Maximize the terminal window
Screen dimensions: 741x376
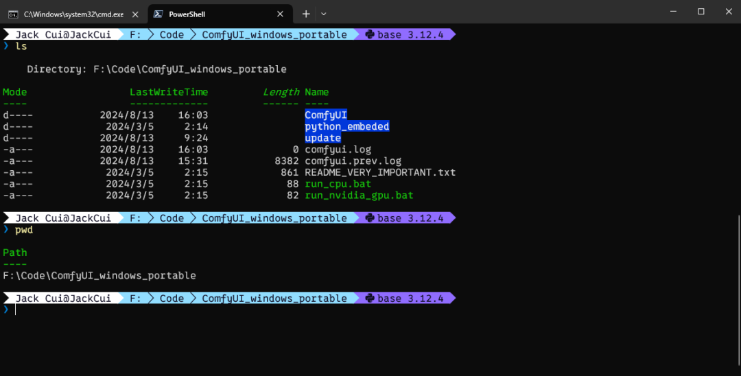[x=701, y=12]
